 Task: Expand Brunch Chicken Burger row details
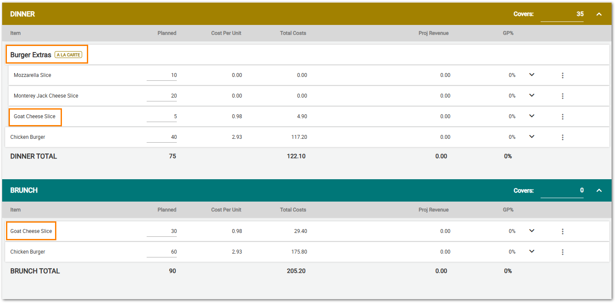click(x=532, y=251)
